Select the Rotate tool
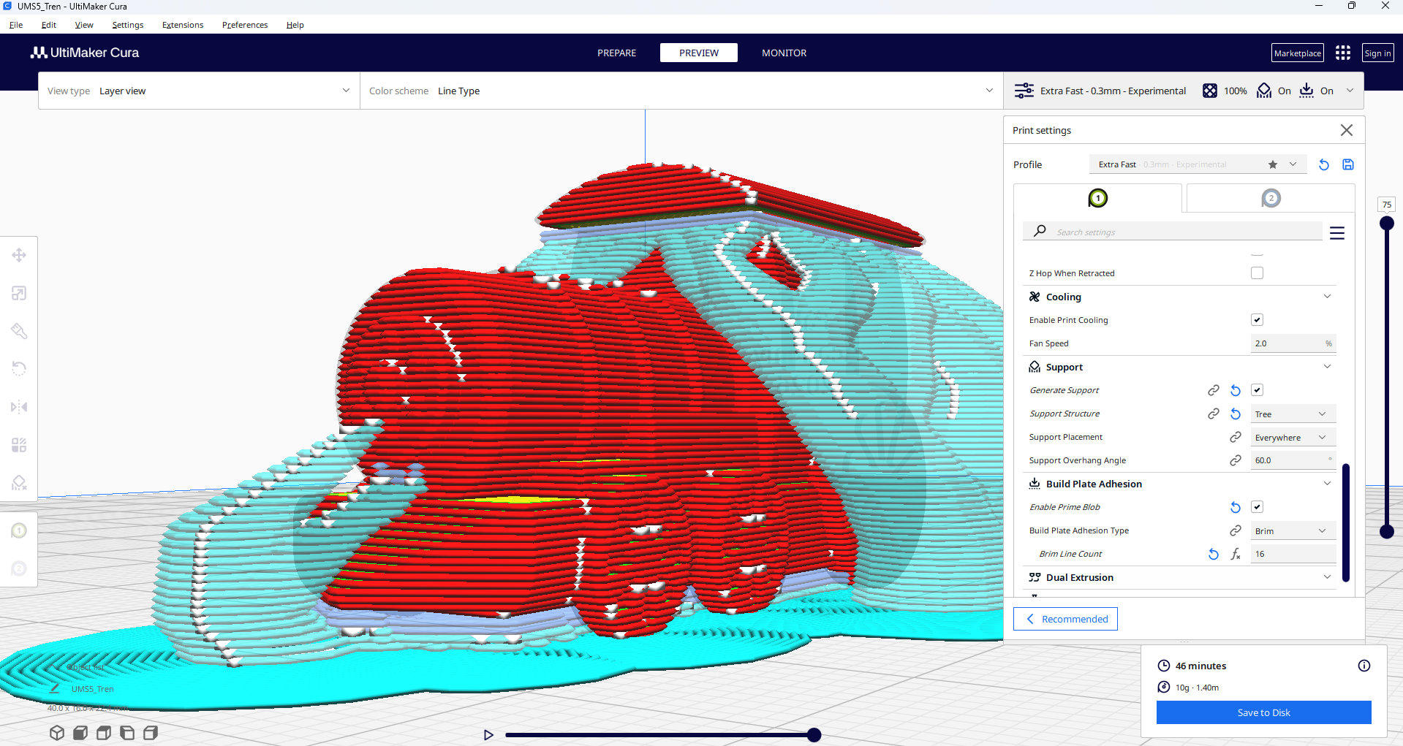Image resolution: width=1403 pixels, height=746 pixels. pos(19,368)
